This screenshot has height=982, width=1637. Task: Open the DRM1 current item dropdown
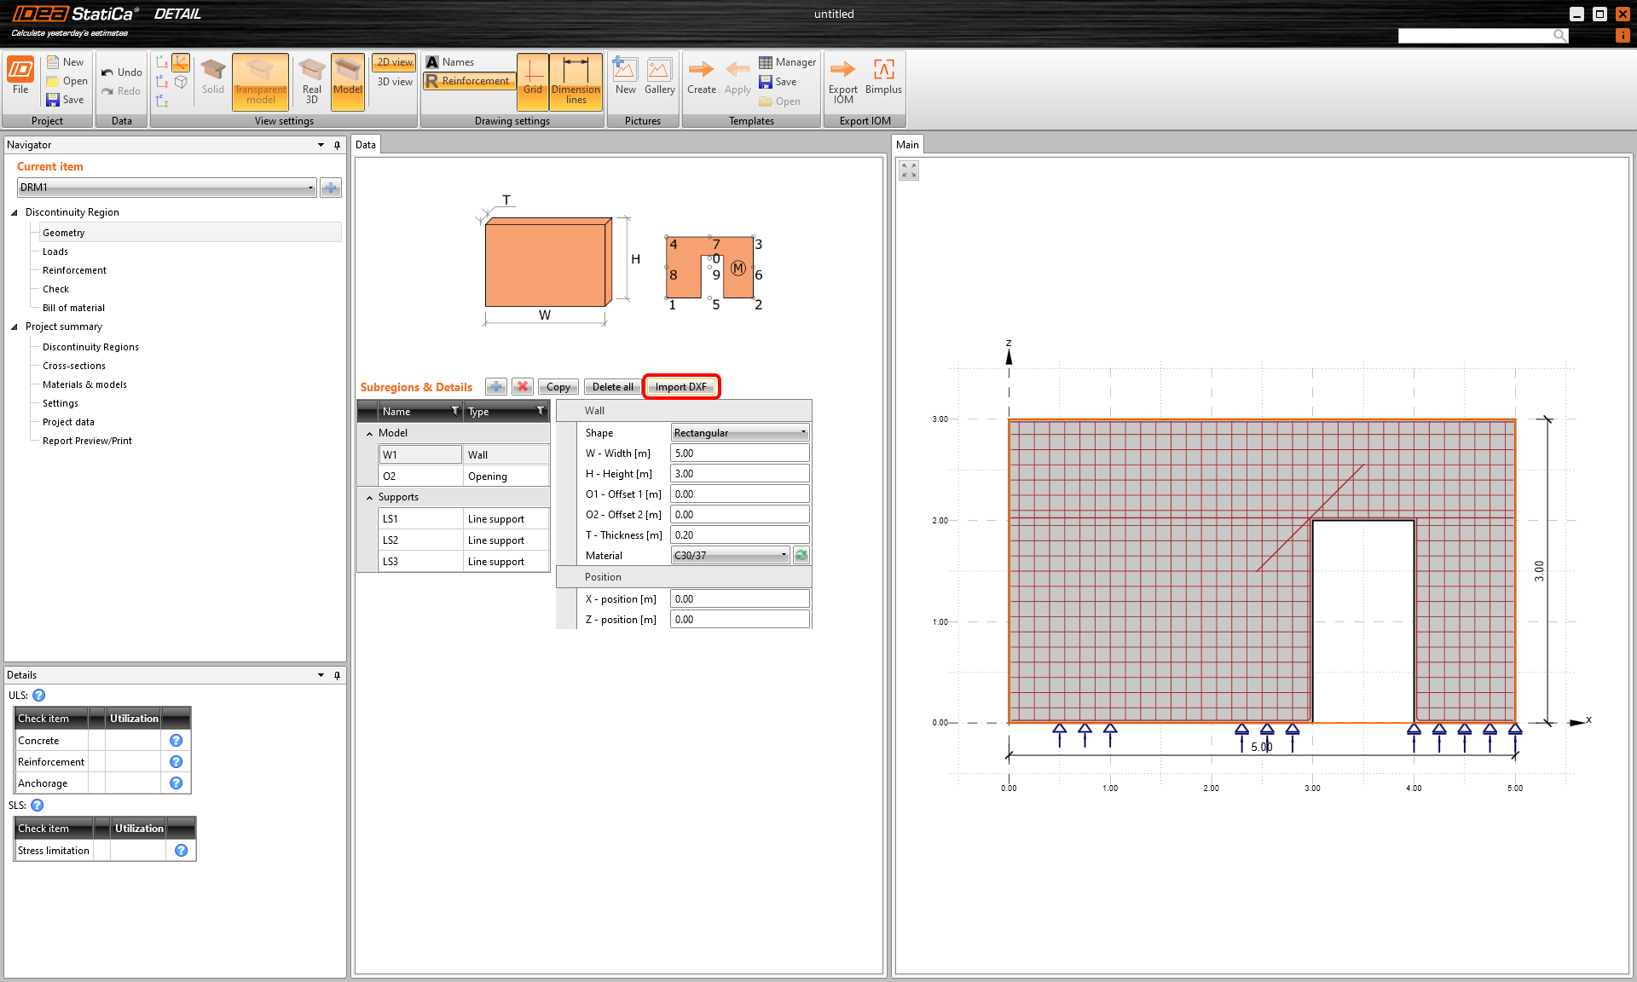click(x=167, y=188)
